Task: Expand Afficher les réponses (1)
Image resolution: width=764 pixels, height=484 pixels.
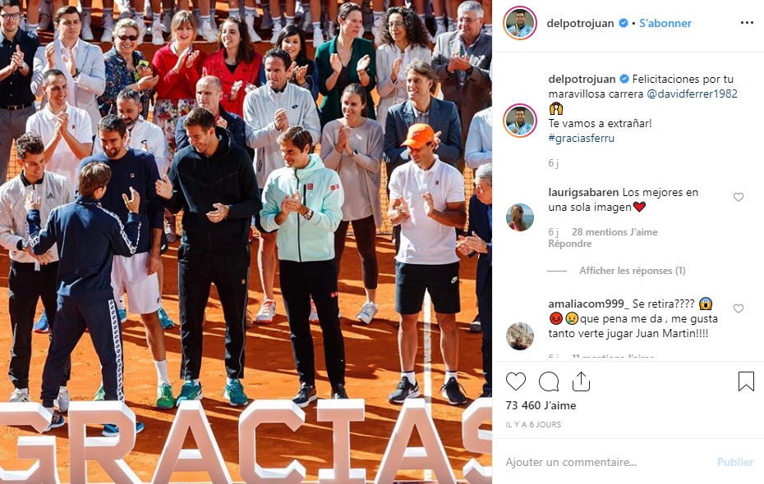Action: tap(632, 271)
